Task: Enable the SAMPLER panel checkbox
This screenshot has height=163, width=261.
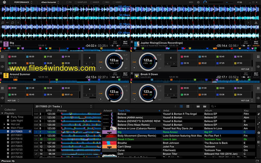Action: pos(76,2)
